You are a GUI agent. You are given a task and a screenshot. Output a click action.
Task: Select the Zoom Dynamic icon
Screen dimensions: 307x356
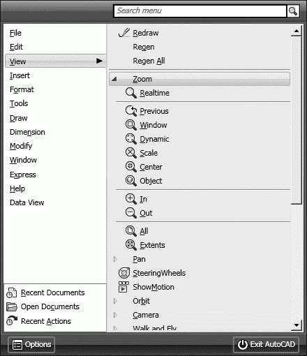point(131,139)
